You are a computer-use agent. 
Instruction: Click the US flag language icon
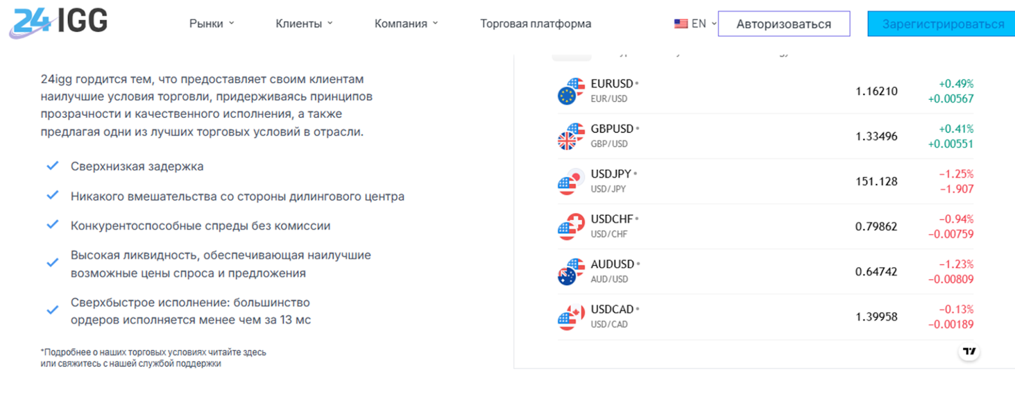(681, 23)
